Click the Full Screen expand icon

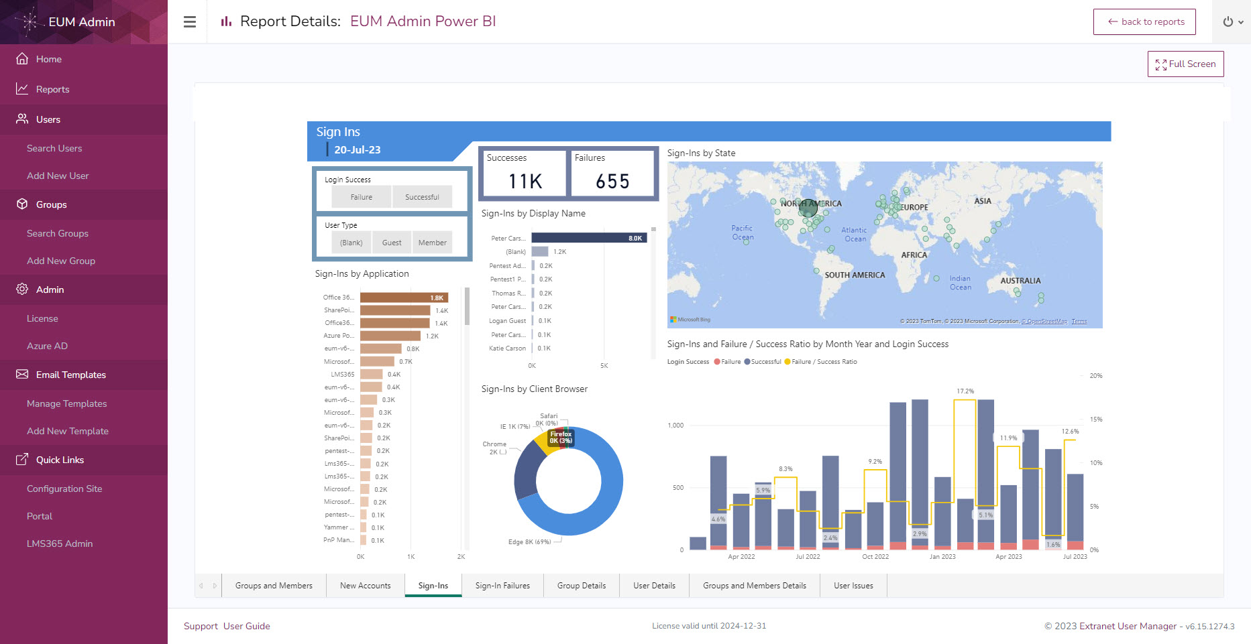pos(1160,64)
